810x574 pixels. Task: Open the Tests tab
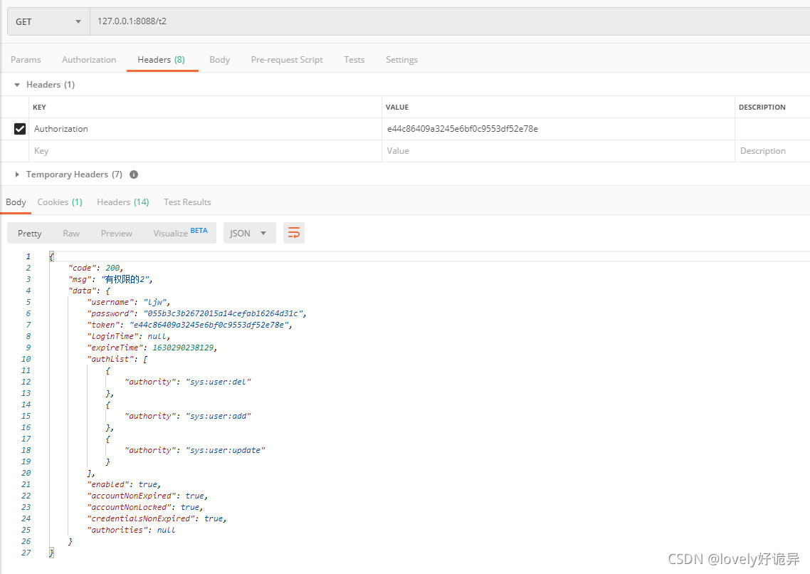354,60
